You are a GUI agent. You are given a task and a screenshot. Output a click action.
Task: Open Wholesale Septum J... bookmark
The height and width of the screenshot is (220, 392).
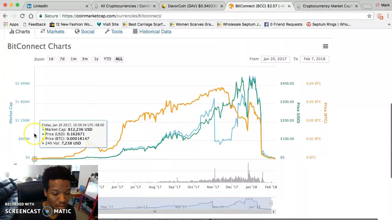pos(239,24)
